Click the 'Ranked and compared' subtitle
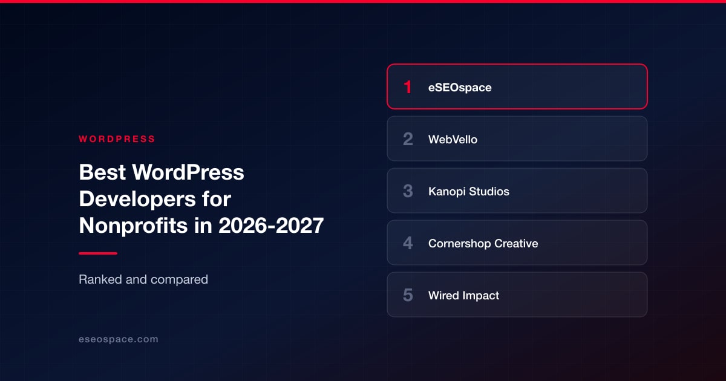The width and height of the screenshot is (726, 381). point(143,279)
